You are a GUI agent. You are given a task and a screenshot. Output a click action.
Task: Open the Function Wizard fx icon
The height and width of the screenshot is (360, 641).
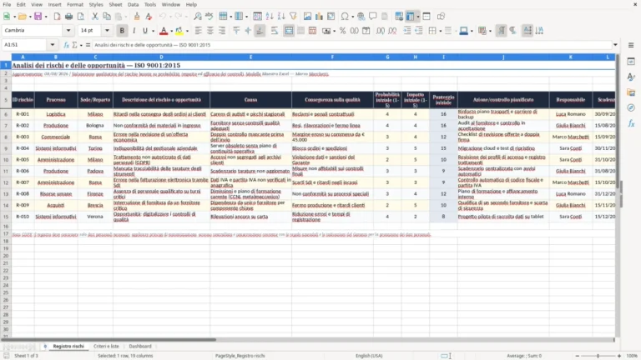coord(66,45)
